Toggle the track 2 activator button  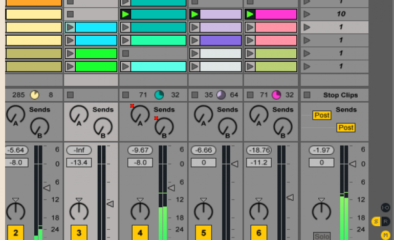tap(15, 233)
